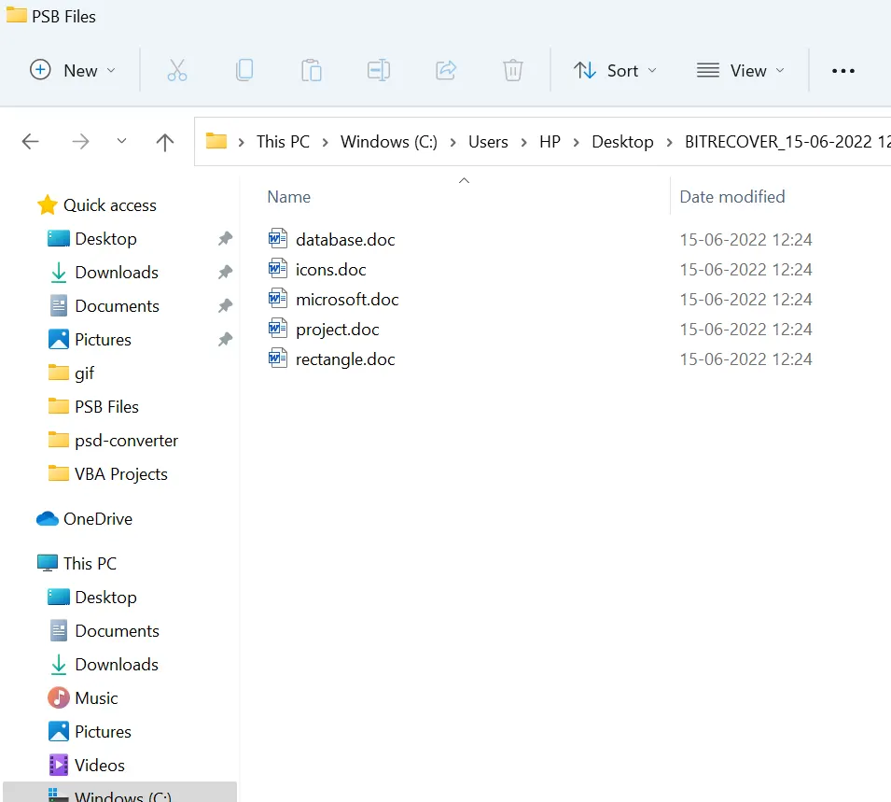Click the Delete trash icon
Image resolution: width=891 pixels, height=802 pixels.
[x=512, y=70]
